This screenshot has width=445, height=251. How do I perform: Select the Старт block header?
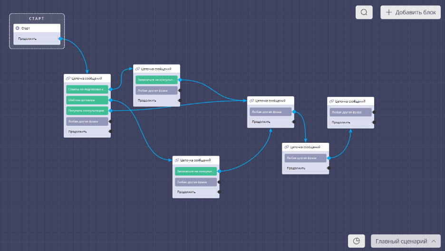tap(37, 28)
